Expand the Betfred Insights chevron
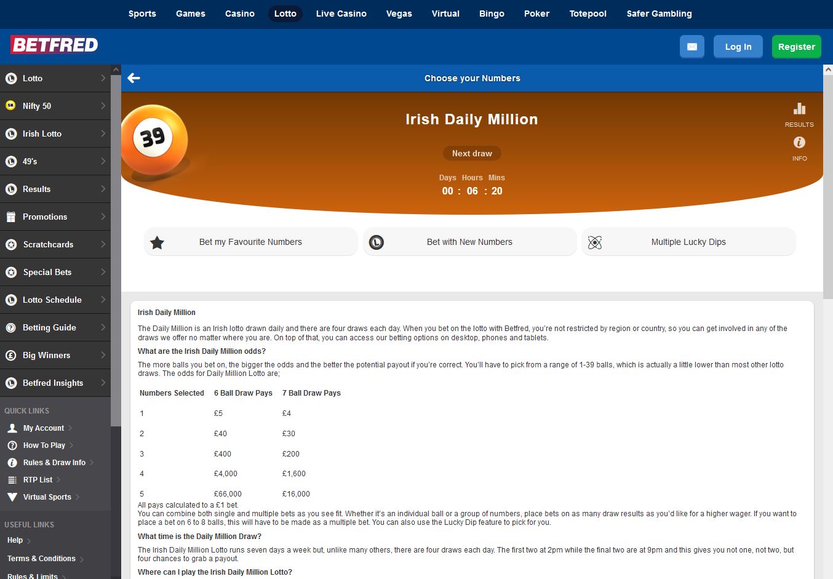Screen dimensions: 833x579 coord(103,383)
